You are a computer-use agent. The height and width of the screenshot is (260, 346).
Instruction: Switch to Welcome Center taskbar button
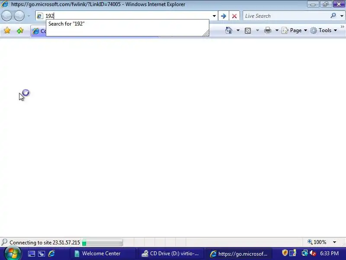102,253
